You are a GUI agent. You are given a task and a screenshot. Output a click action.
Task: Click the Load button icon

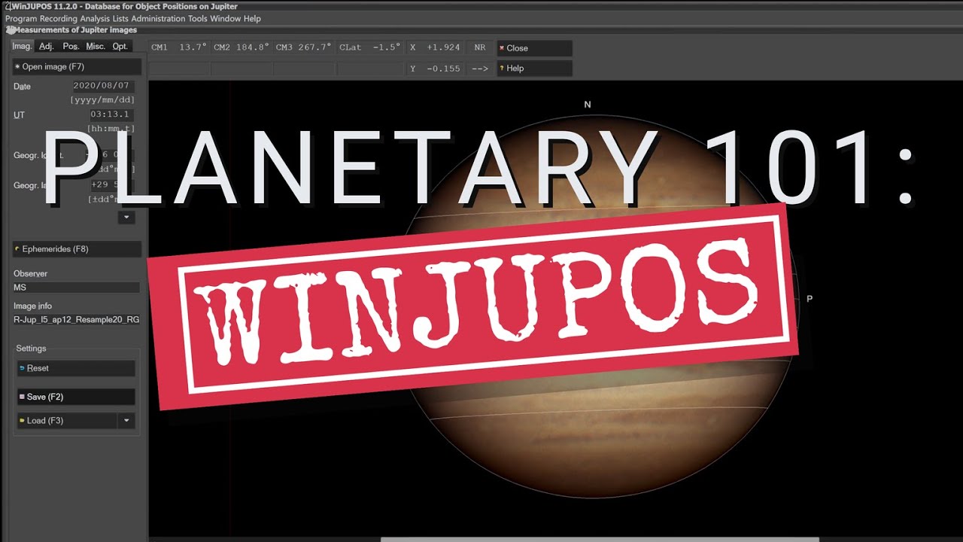23,421
